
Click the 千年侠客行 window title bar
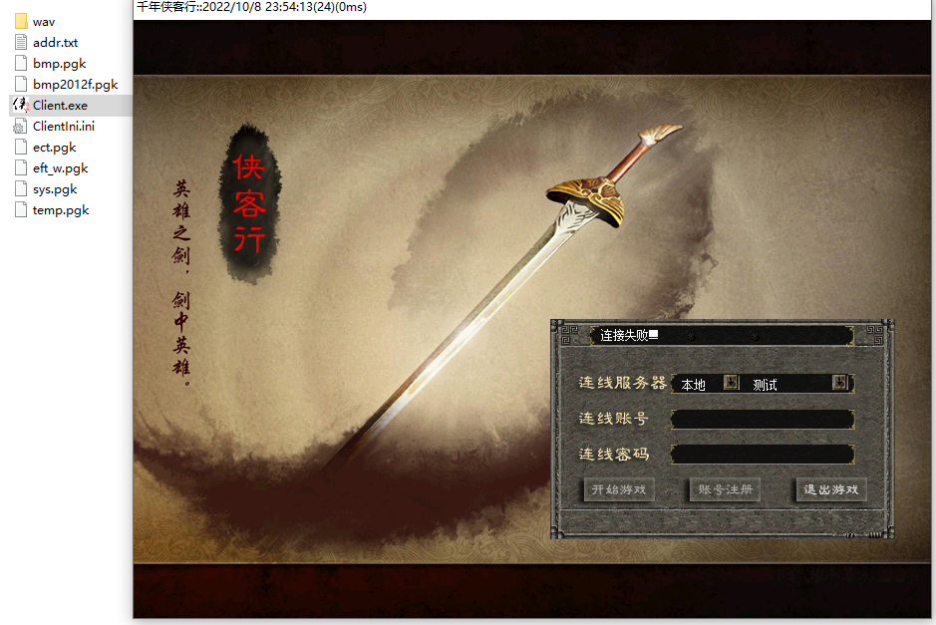531,8
